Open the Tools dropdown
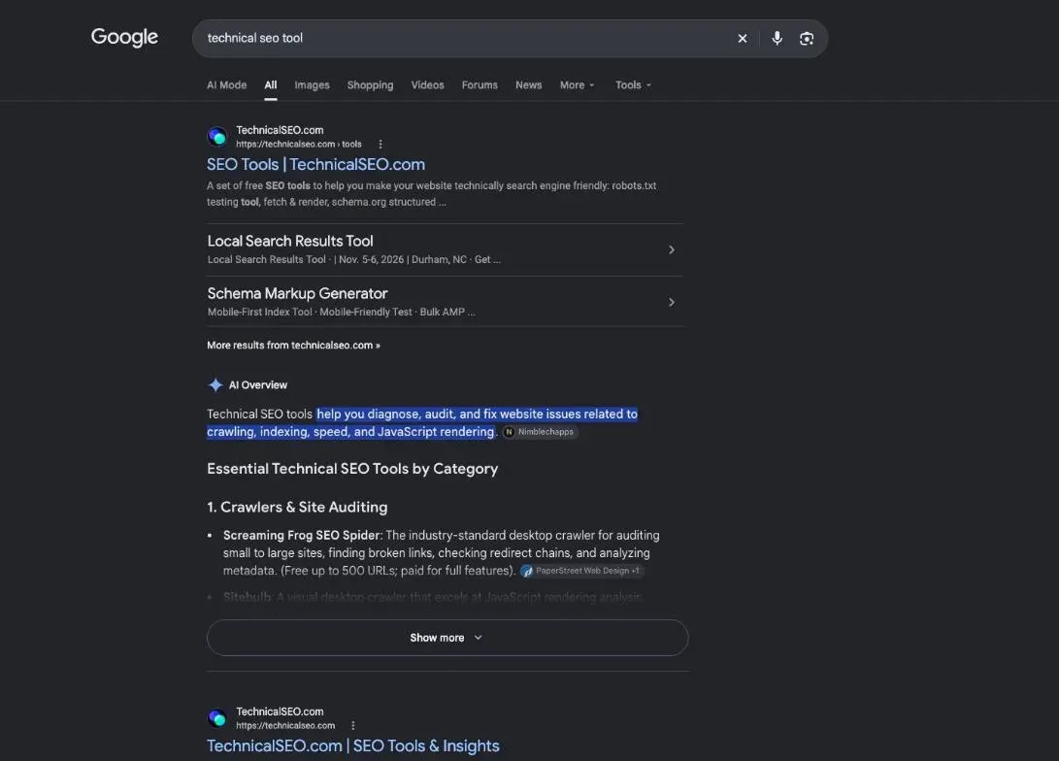Image resolution: width=1059 pixels, height=761 pixels. click(634, 85)
